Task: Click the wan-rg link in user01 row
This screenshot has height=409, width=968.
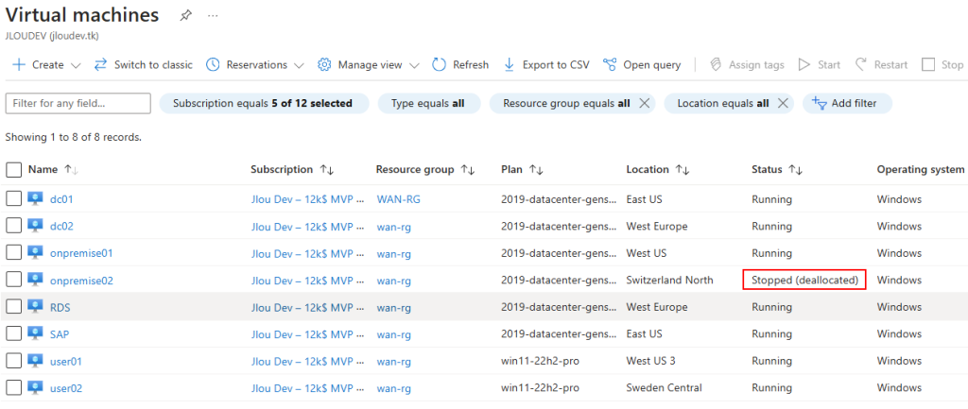Action: (394, 362)
